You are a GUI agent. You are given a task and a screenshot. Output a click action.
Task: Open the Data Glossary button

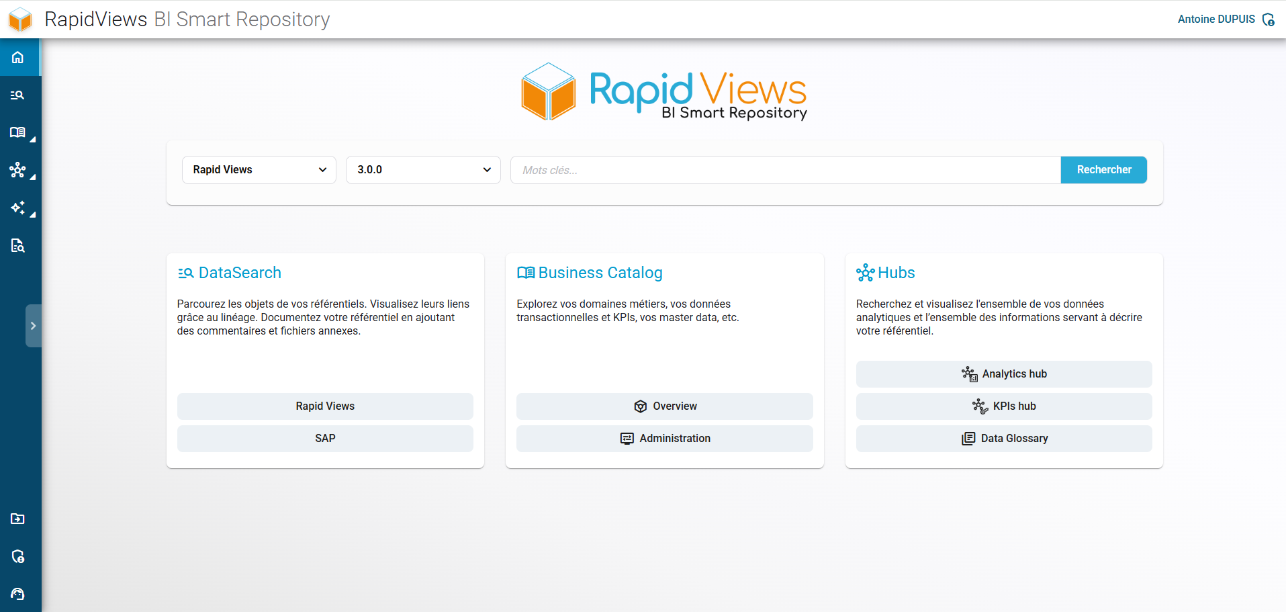[x=1004, y=439]
